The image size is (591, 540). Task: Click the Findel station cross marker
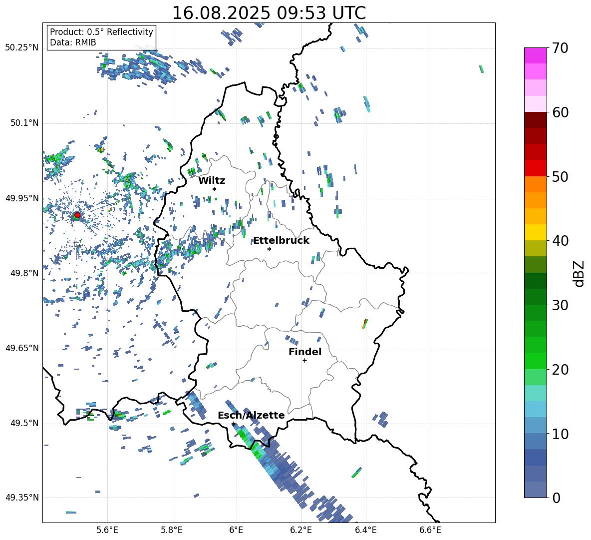304,361
